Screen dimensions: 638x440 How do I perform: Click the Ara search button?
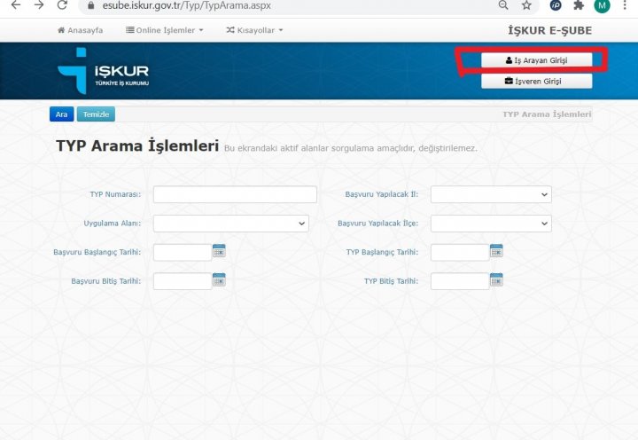coord(61,114)
